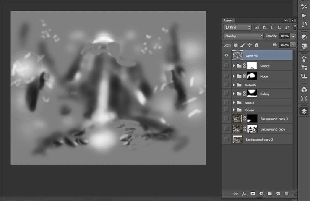Open the Overlay blend mode dropdown
This screenshot has height=201, width=310.
(x=244, y=36)
